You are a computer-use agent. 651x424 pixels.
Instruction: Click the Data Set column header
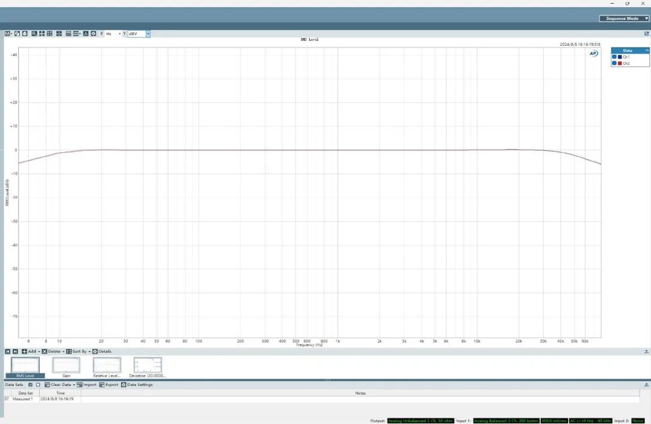pyautogui.click(x=25, y=393)
